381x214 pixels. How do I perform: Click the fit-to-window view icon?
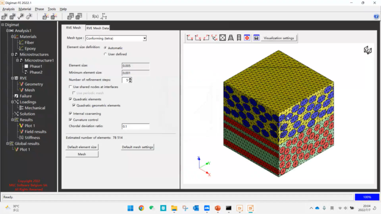pos(223,38)
